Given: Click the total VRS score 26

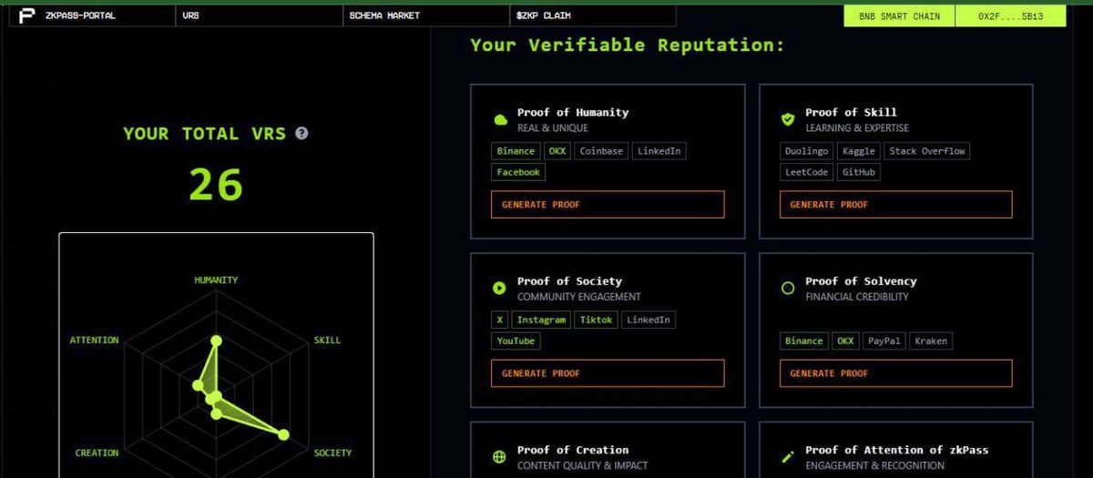Looking at the screenshot, I should click(216, 185).
